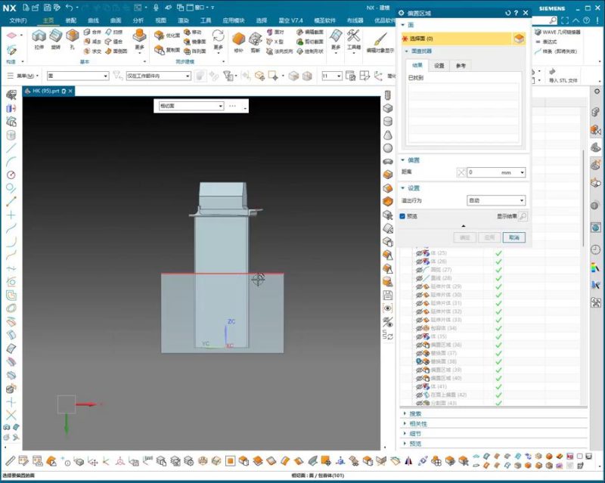Toggle the 预览 preview checkbox
Screen dimensions: 605x483
click(x=403, y=216)
